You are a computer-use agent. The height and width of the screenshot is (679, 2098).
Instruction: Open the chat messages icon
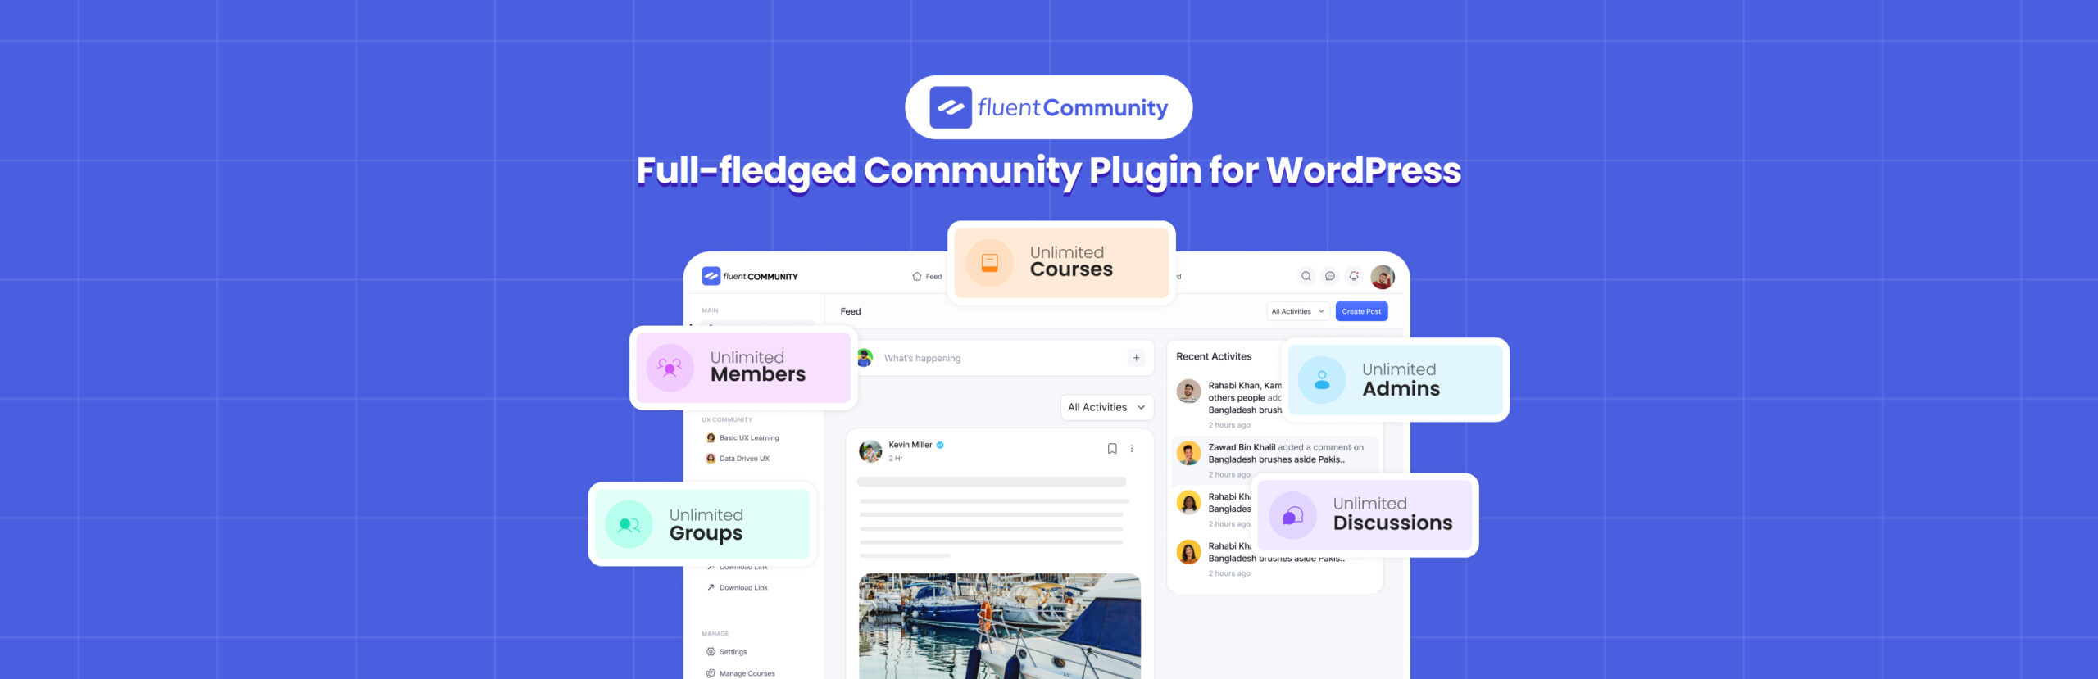pyautogui.click(x=1329, y=276)
